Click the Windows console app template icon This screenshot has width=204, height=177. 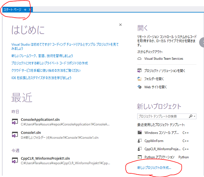coord(140,133)
